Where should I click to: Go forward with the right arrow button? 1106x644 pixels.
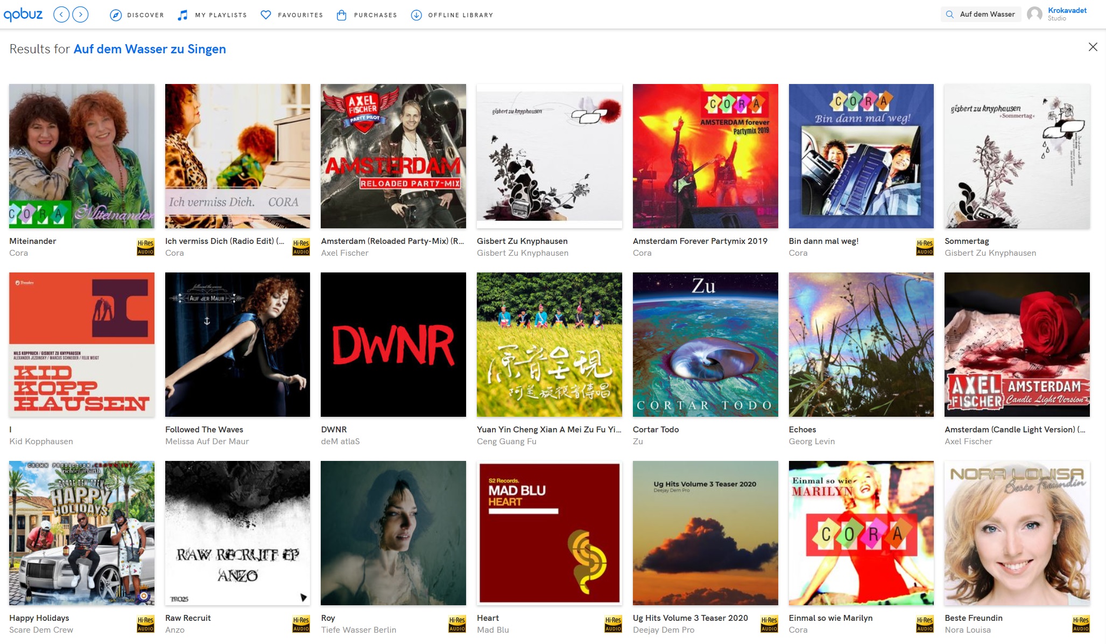point(81,15)
